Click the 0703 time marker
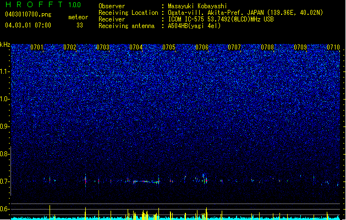346x220 pixels. 103,47
